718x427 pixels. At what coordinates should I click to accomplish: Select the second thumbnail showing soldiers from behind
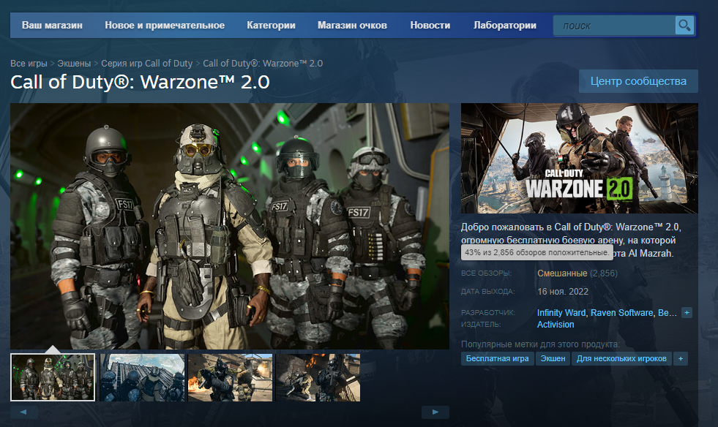(x=142, y=377)
